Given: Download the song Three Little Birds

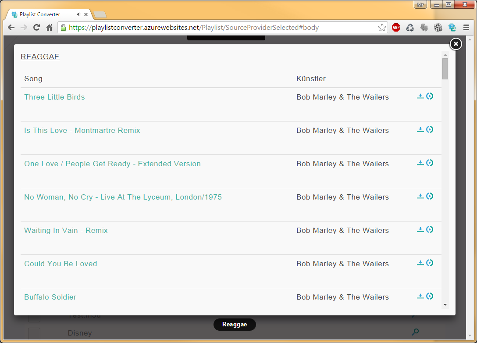Looking at the screenshot, I should [420, 96].
